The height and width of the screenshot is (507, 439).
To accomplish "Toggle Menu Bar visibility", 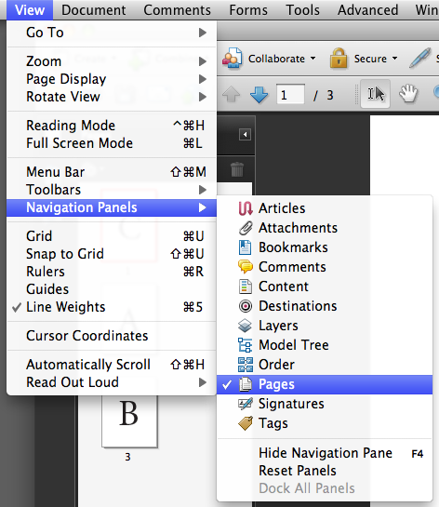I will point(112,172).
